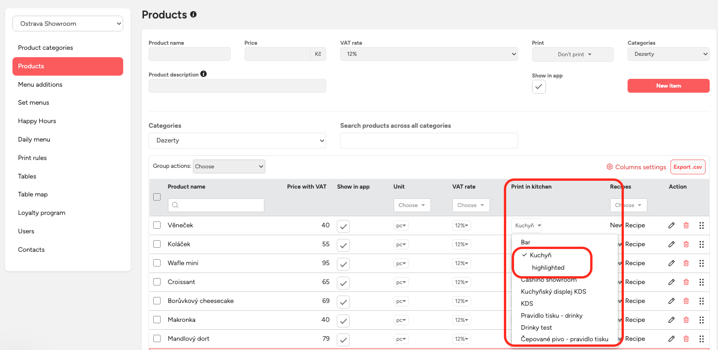Go to Print rules in the sidebar
The height and width of the screenshot is (350, 718).
tap(32, 158)
